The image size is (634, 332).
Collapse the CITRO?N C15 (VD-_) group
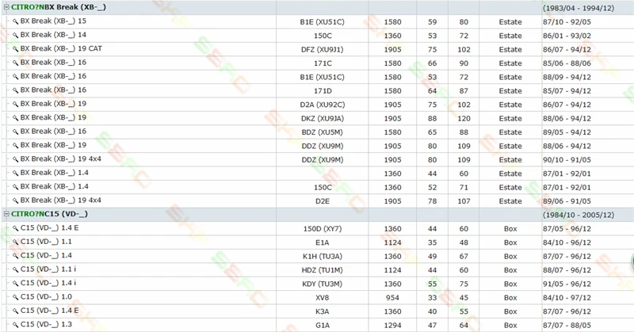(6, 214)
